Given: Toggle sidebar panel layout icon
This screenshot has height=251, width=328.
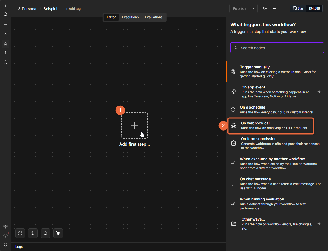Looking at the screenshot, I should 6,23.
